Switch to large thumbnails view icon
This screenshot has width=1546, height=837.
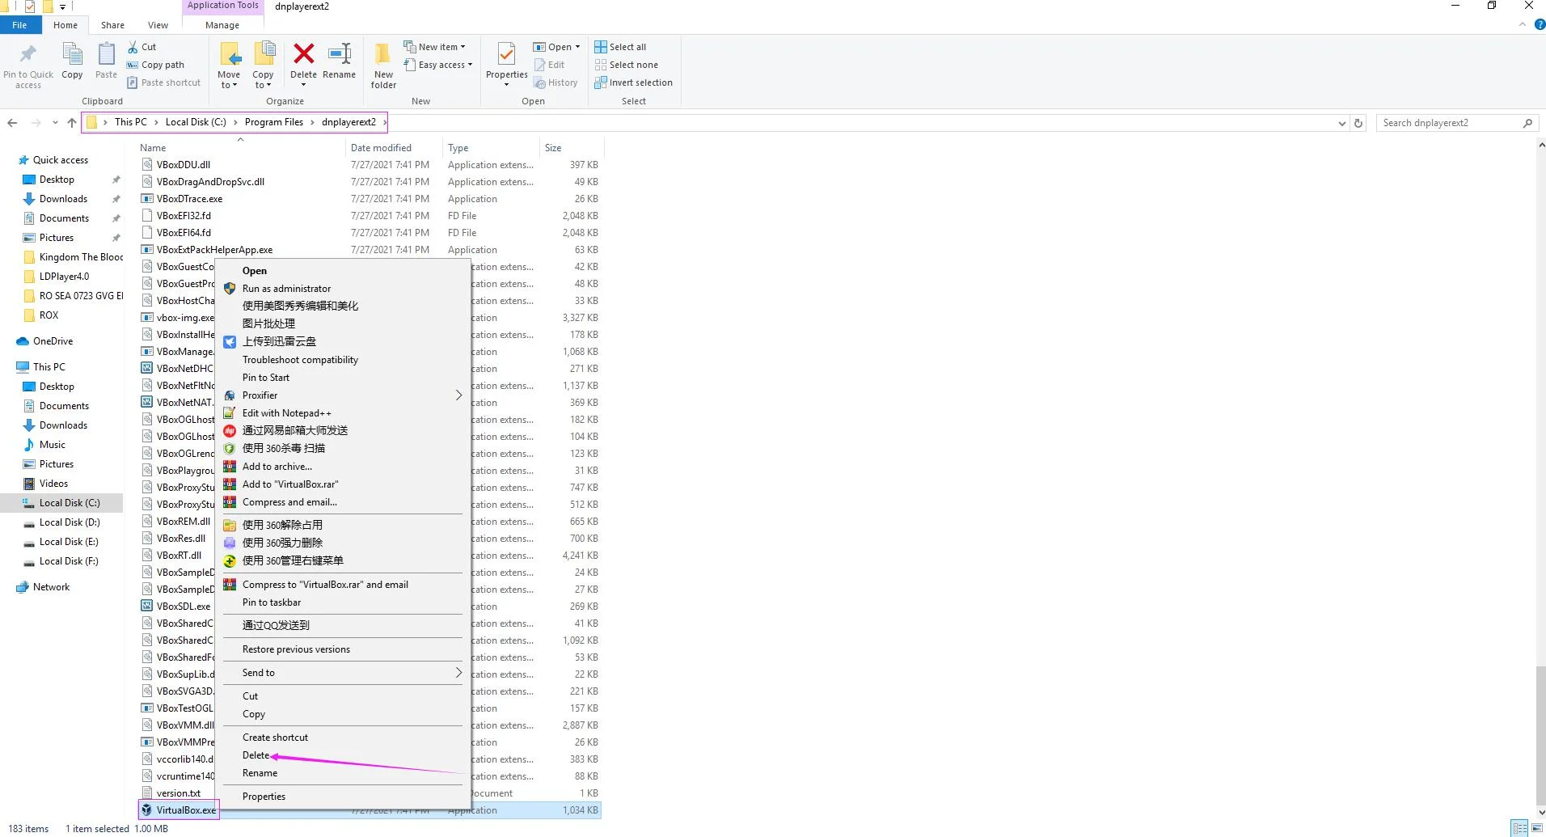1536,828
